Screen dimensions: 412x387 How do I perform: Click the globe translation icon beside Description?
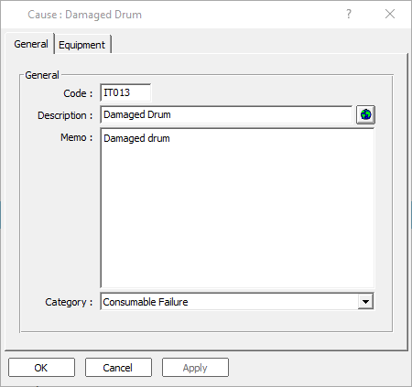[x=365, y=114]
